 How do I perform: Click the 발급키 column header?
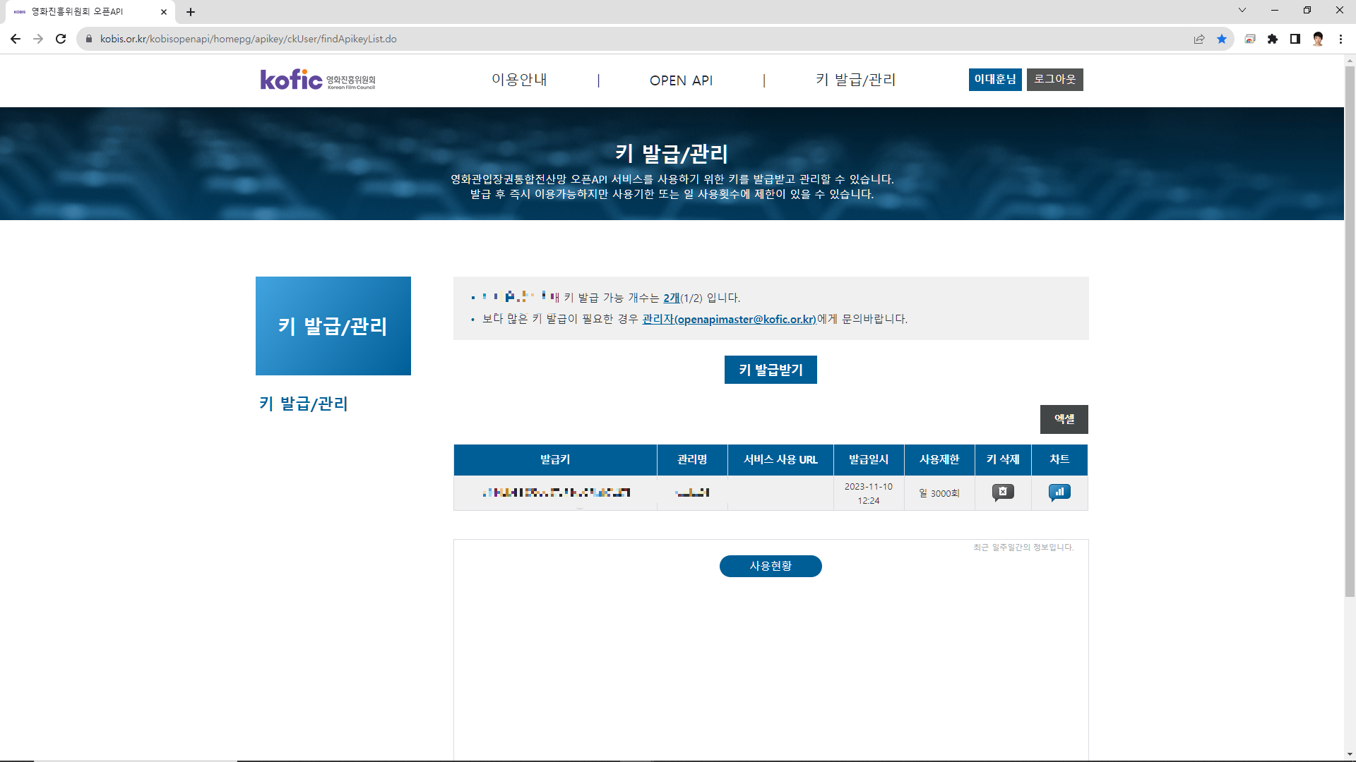[x=555, y=459]
